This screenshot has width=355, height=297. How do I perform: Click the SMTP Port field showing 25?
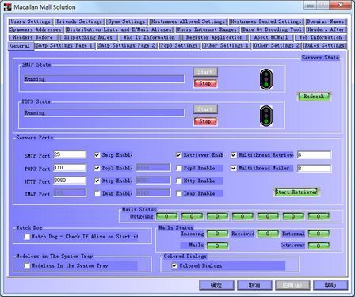tap(70, 154)
